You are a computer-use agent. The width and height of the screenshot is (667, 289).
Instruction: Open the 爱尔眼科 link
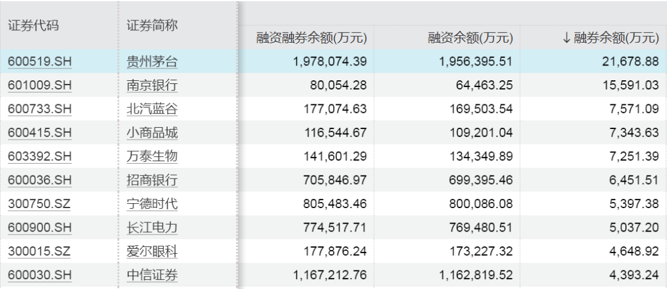[152, 251]
